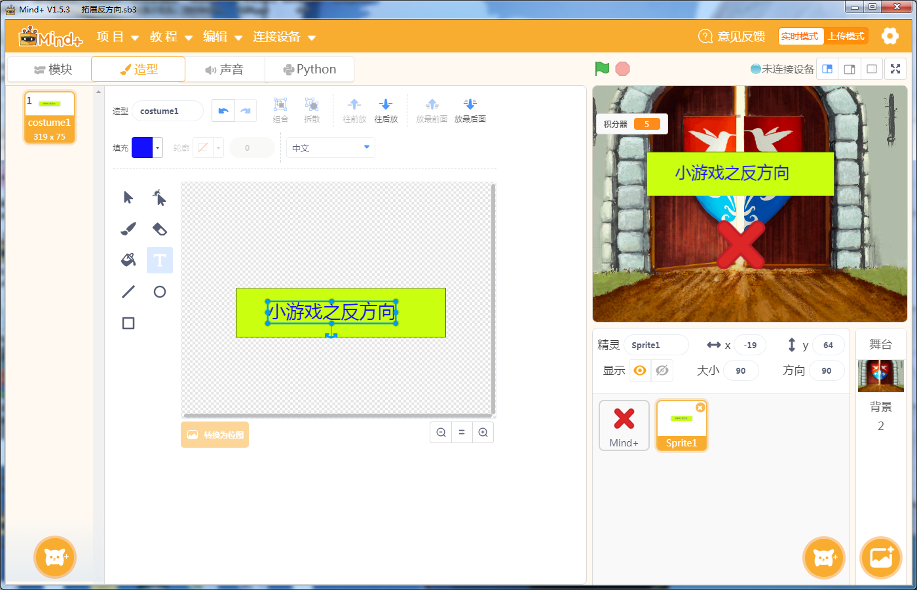Click the costume name field
Screen dimensions: 917x590
click(168, 111)
